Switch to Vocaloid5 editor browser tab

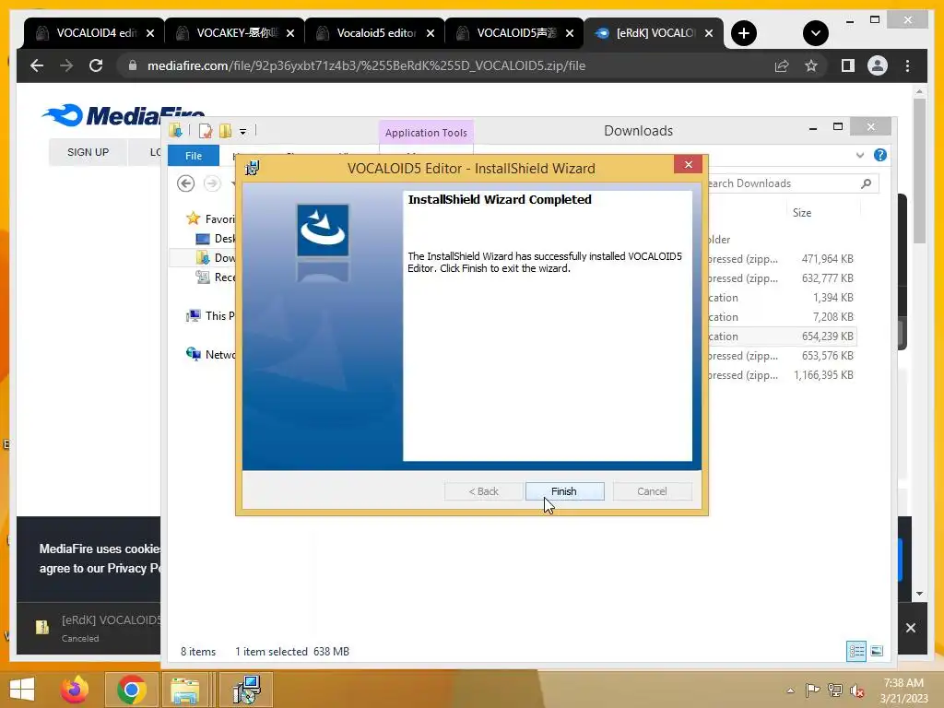(x=376, y=33)
